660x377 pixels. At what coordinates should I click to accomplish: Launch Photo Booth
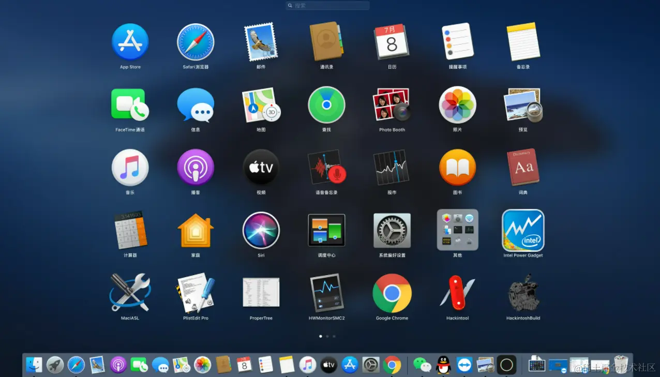pos(392,104)
